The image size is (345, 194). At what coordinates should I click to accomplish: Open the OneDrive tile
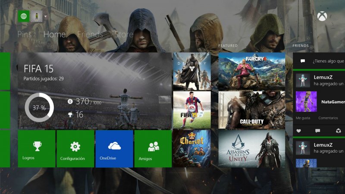pos(114,149)
